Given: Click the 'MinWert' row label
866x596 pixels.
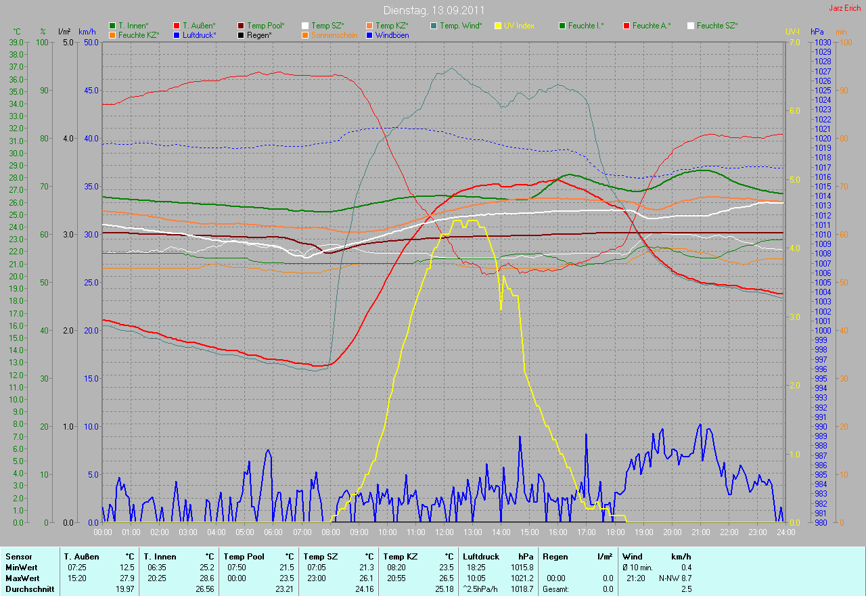Looking at the screenshot, I should (21, 567).
